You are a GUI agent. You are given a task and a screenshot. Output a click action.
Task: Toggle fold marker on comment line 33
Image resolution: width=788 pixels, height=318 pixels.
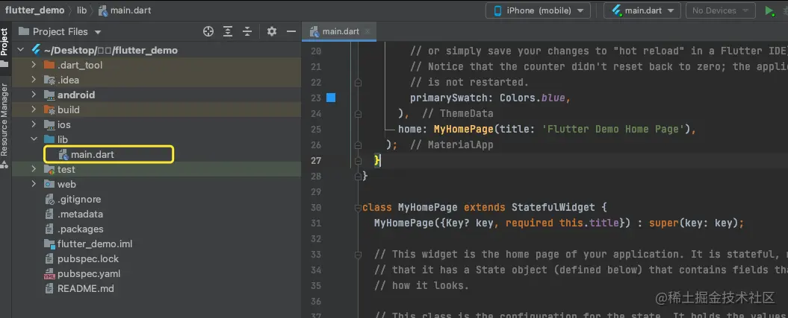tap(359, 255)
